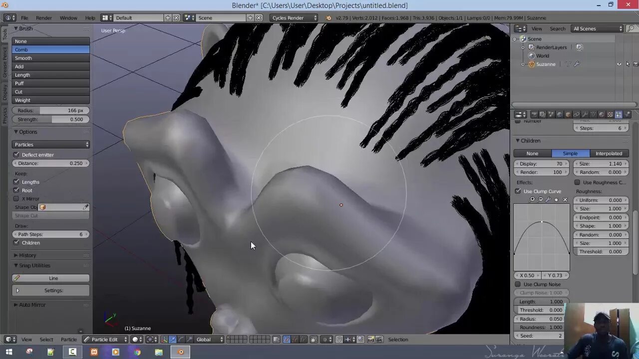Image resolution: width=639 pixels, height=359 pixels.
Task: Open the Render Layers properties tab icon
Action: pos(543,115)
